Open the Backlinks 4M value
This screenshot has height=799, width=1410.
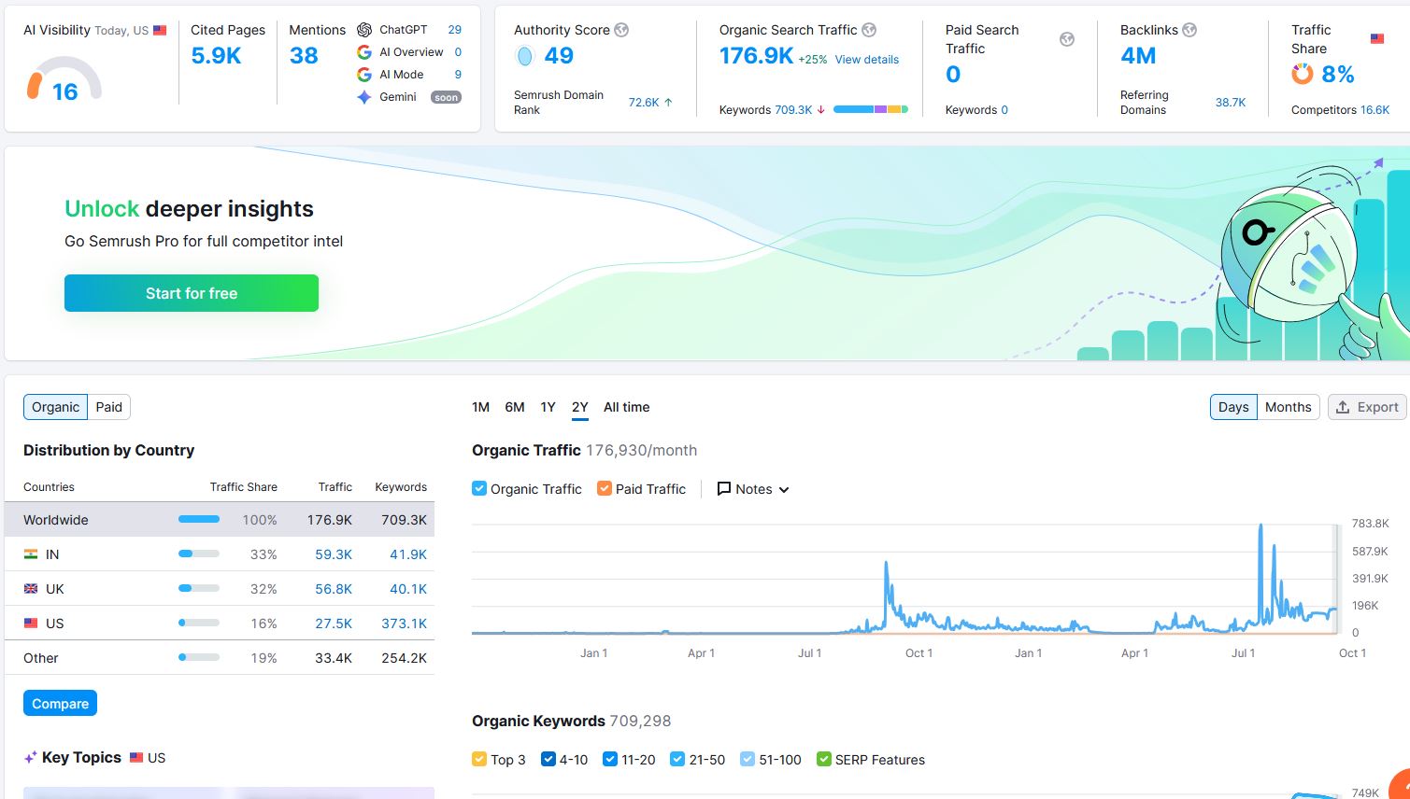[x=1138, y=56]
